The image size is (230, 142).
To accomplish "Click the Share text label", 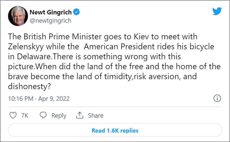I will (95, 115).
